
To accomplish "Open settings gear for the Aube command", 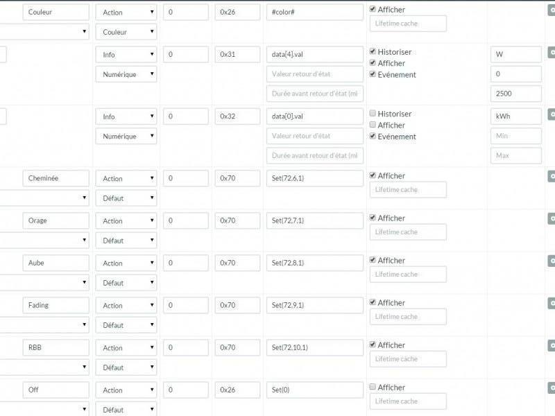I will pyautogui.click(x=552, y=261).
